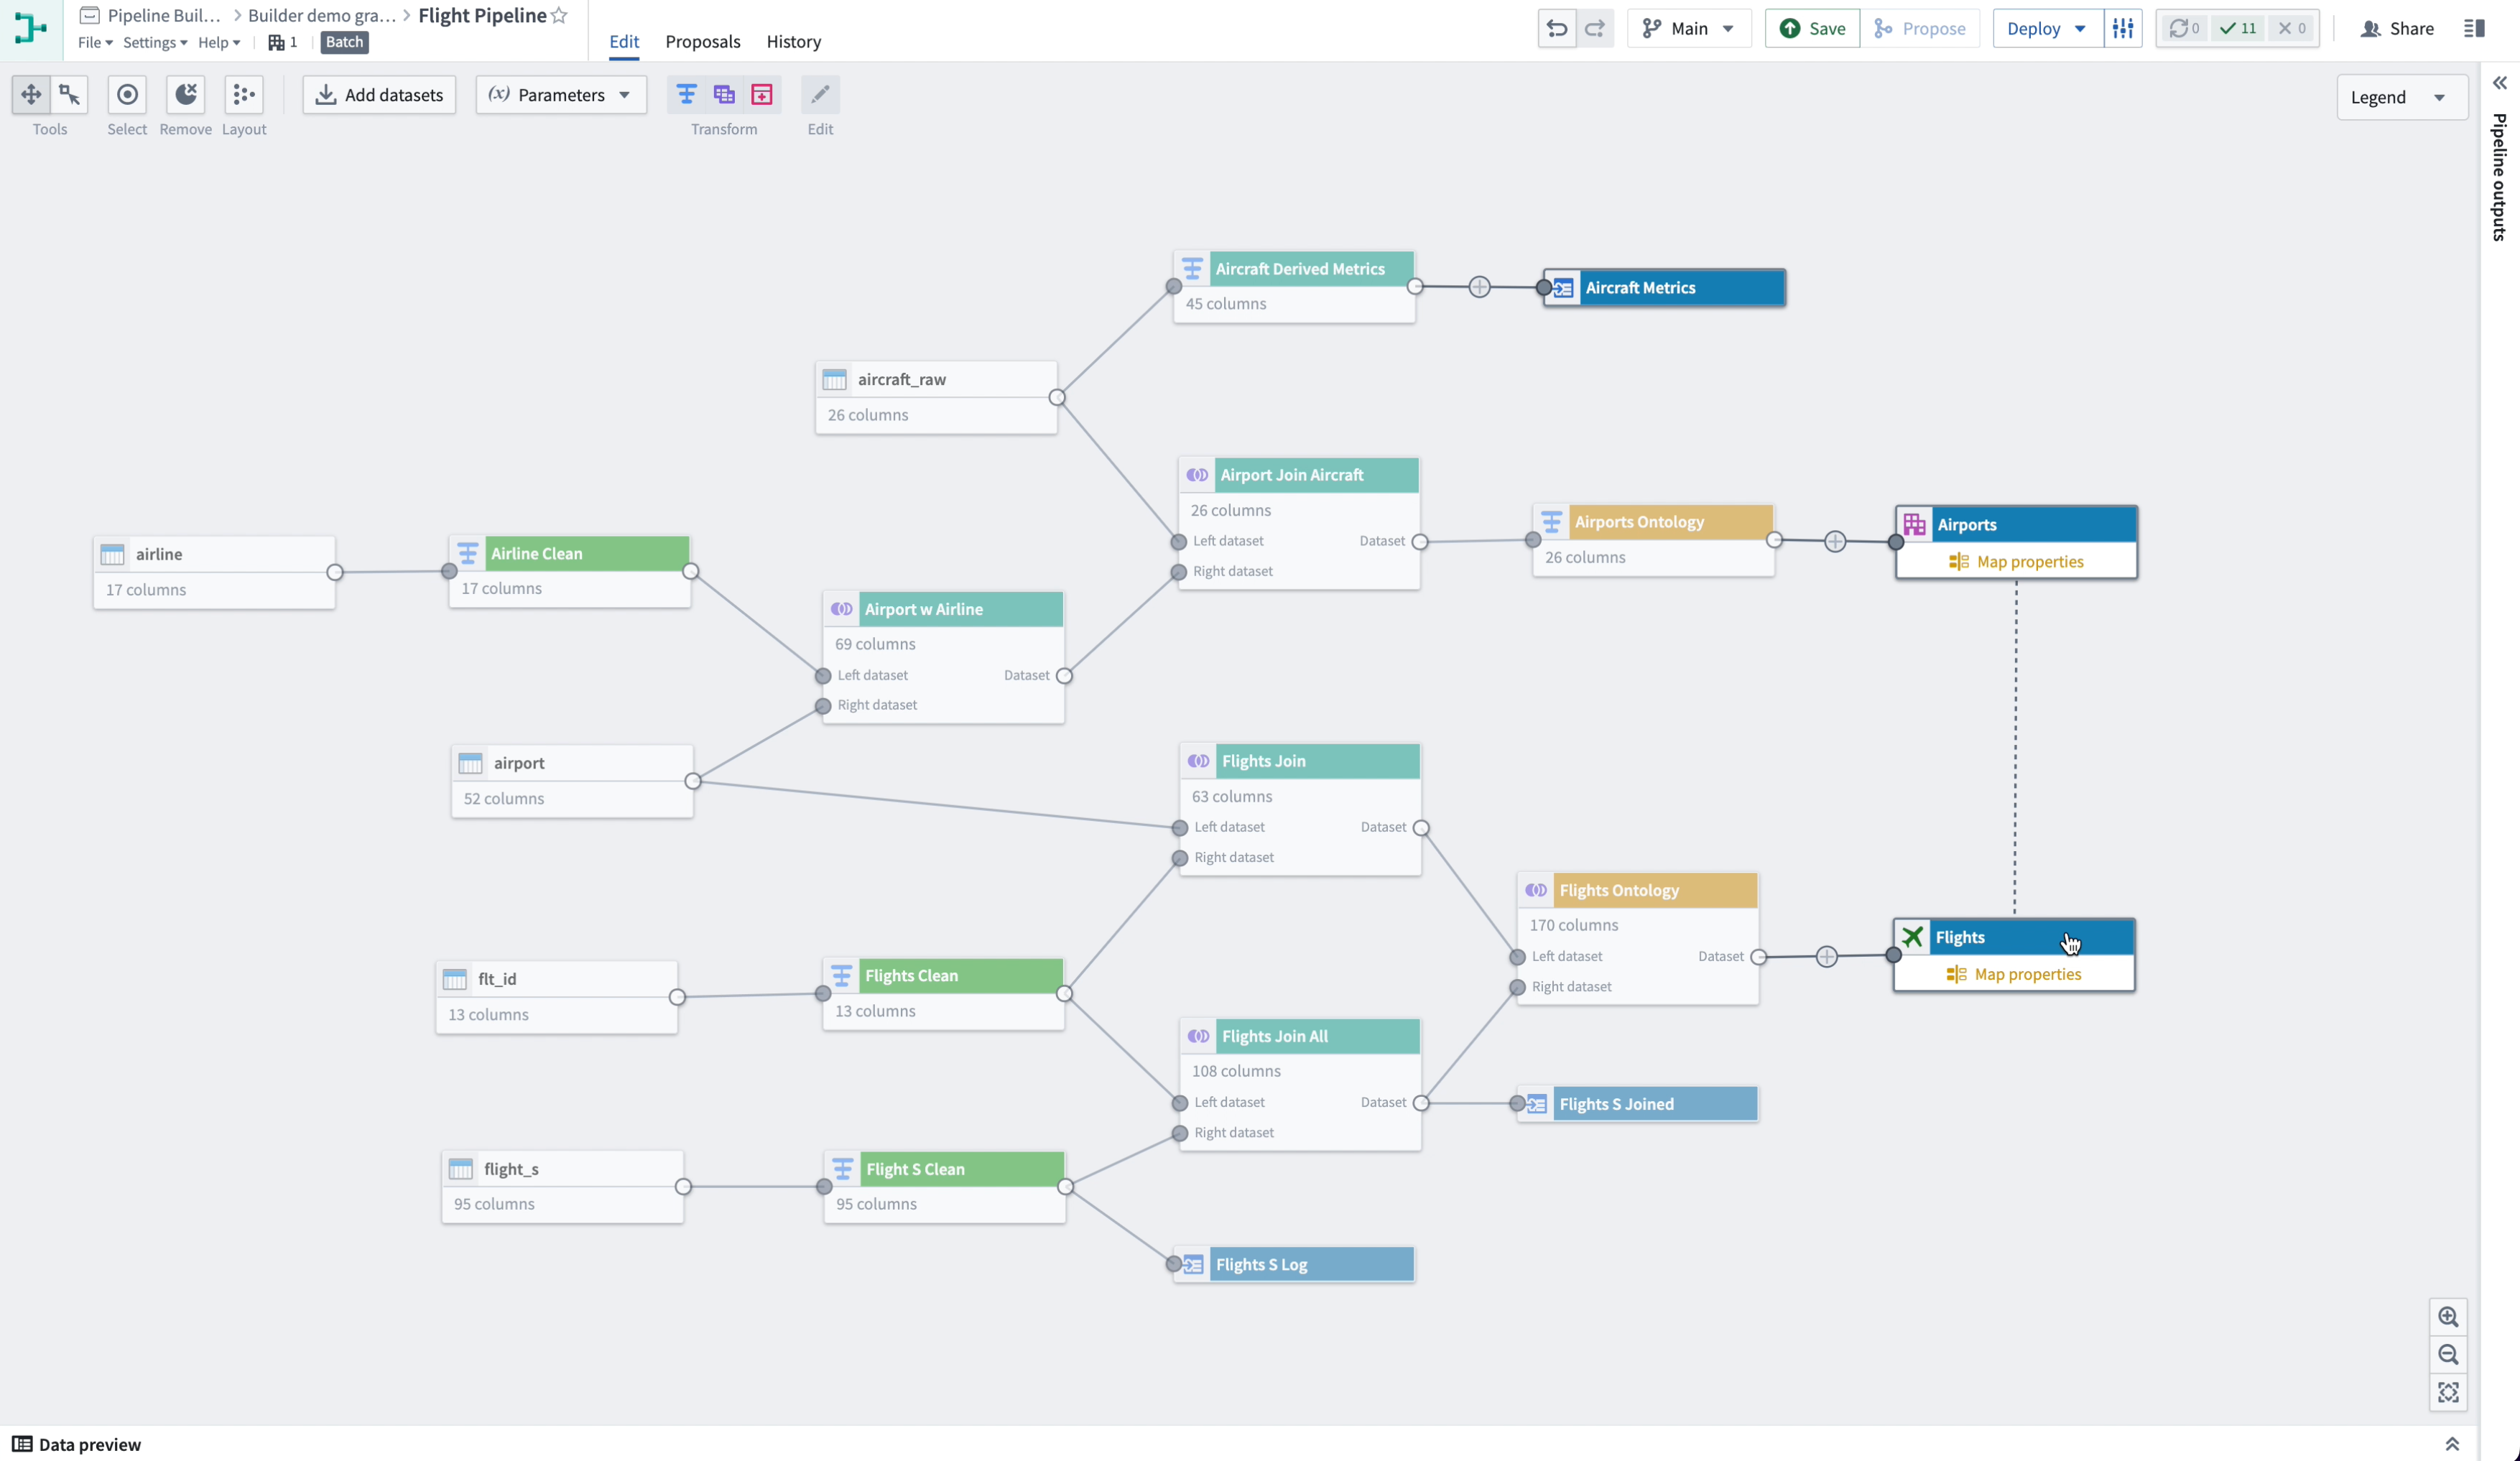This screenshot has height=1461, width=2520.
Task: Click Add datasets button
Action: pos(379,94)
